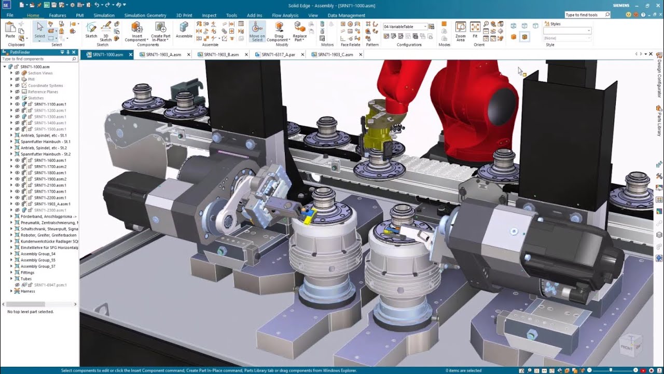Viewport: 664px width, 374px height.
Task: Open the Features ribbon tab
Action: pos(58,16)
